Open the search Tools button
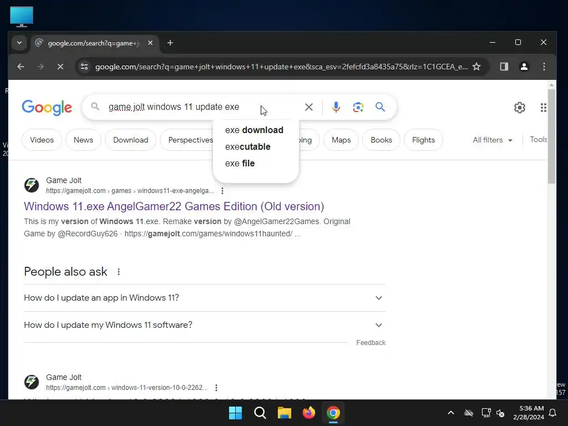This screenshot has height=426, width=568. pyautogui.click(x=538, y=139)
